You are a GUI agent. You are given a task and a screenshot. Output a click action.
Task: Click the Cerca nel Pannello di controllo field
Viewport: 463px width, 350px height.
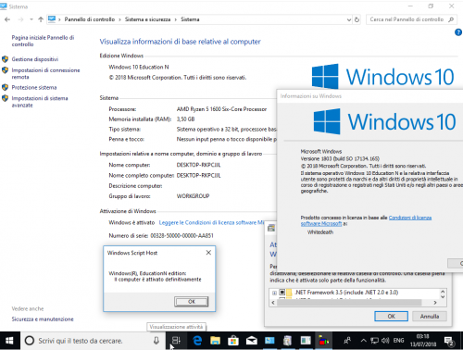click(407, 19)
